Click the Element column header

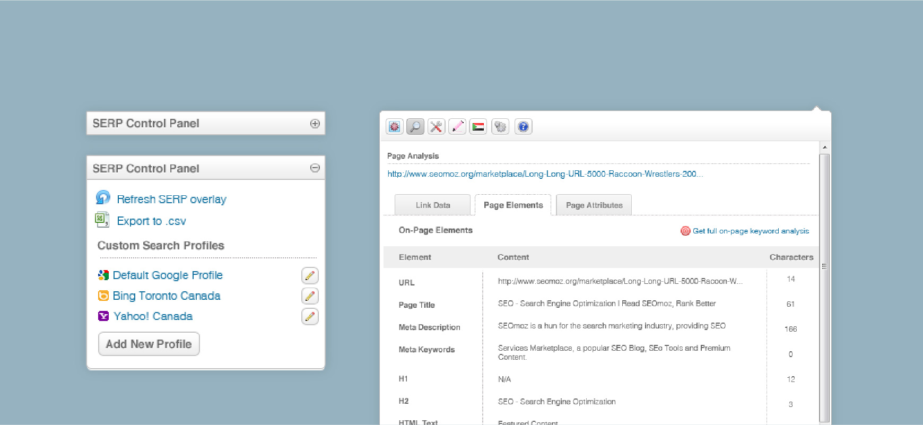pyautogui.click(x=415, y=257)
